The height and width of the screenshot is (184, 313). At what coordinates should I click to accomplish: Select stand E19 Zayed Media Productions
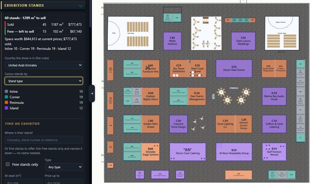[x=268, y=68]
